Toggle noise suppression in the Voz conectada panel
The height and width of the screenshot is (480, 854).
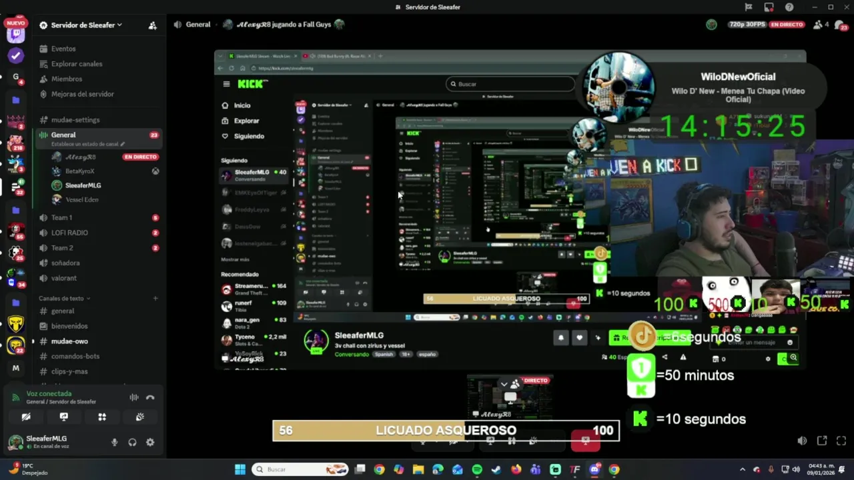click(x=134, y=397)
